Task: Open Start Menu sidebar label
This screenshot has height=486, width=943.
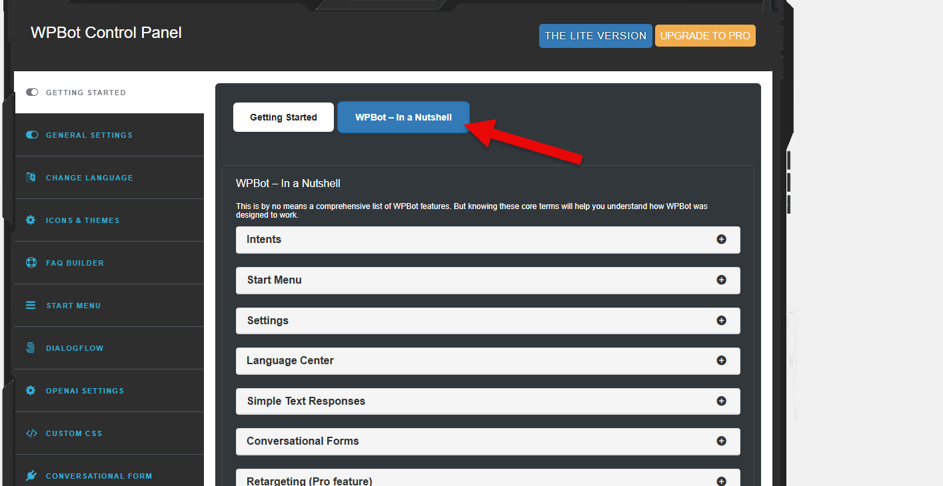Action: [73, 306]
